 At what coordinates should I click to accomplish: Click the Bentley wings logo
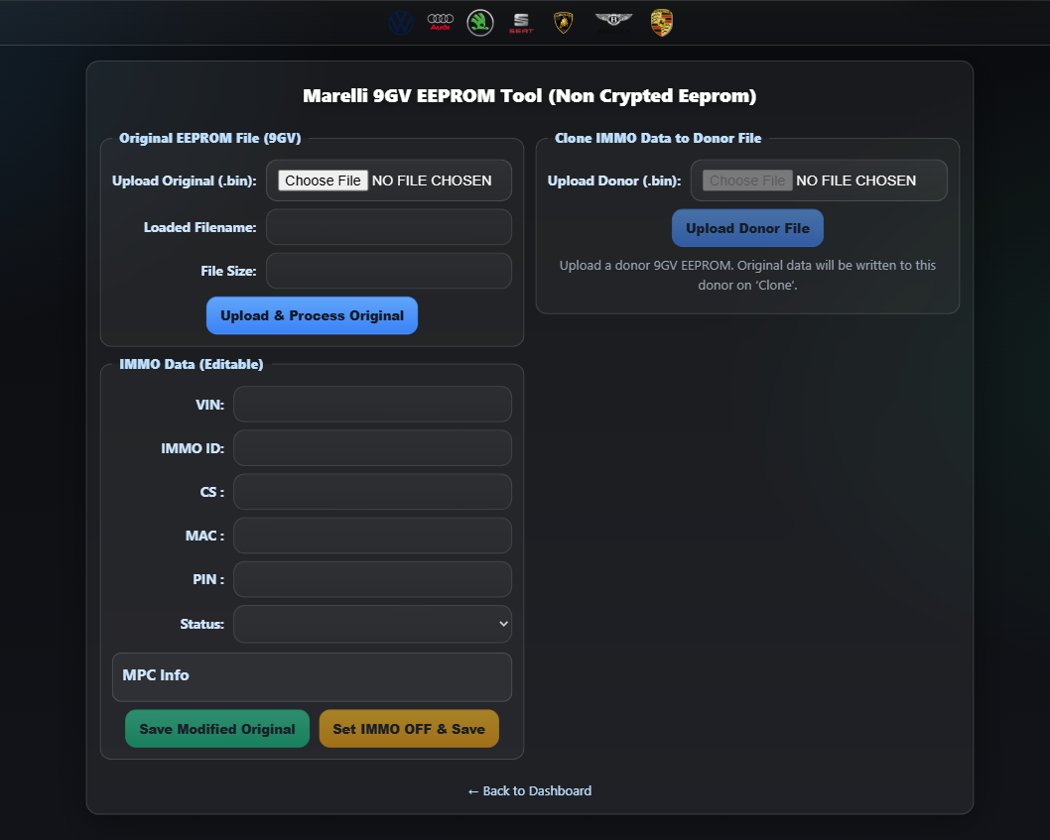[612, 22]
